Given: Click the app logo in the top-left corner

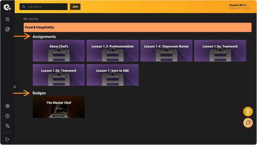Looking at the screenshot, I should click(x=7, y=7).
